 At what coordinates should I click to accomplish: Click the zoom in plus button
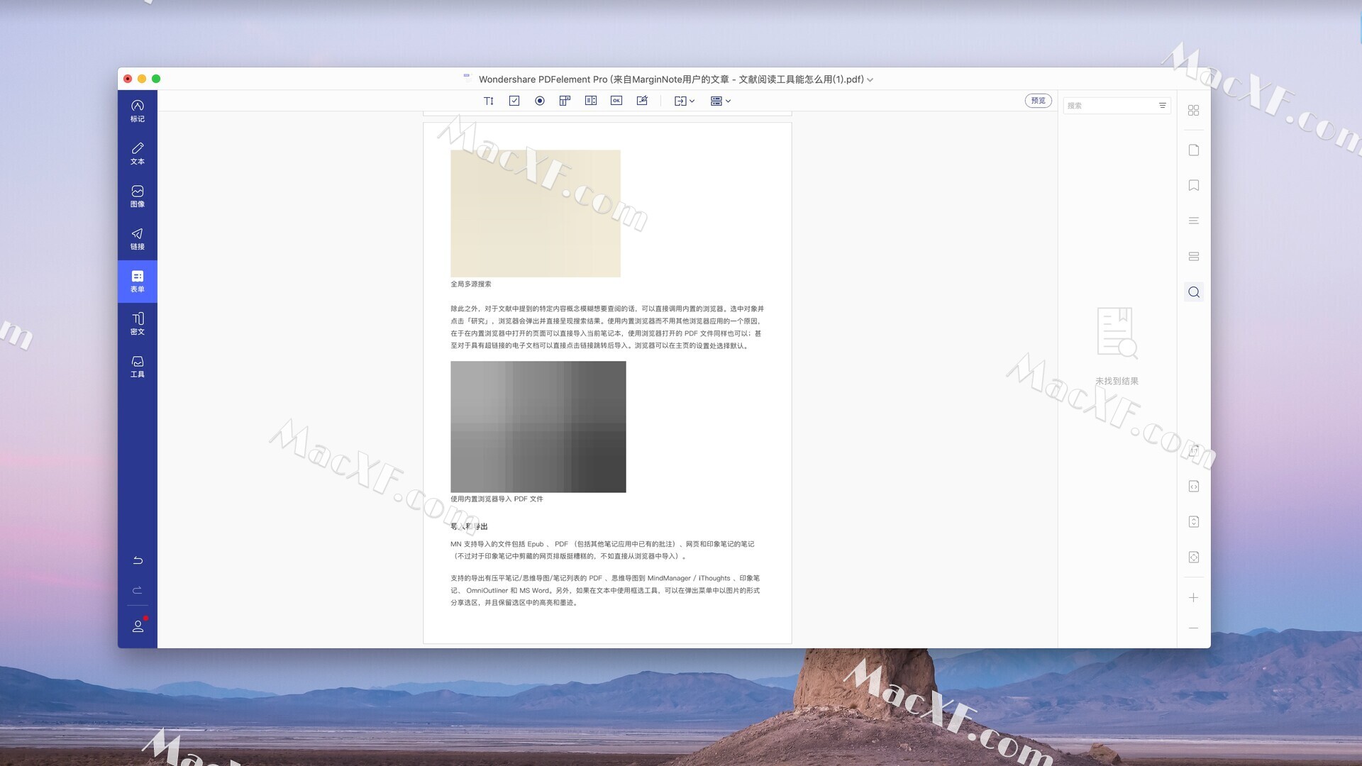tap(1193, 598)
